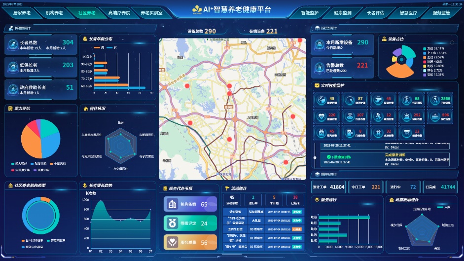Switch to the 居家养老 tab
The image size is (464, 261).
click(22, 13)
